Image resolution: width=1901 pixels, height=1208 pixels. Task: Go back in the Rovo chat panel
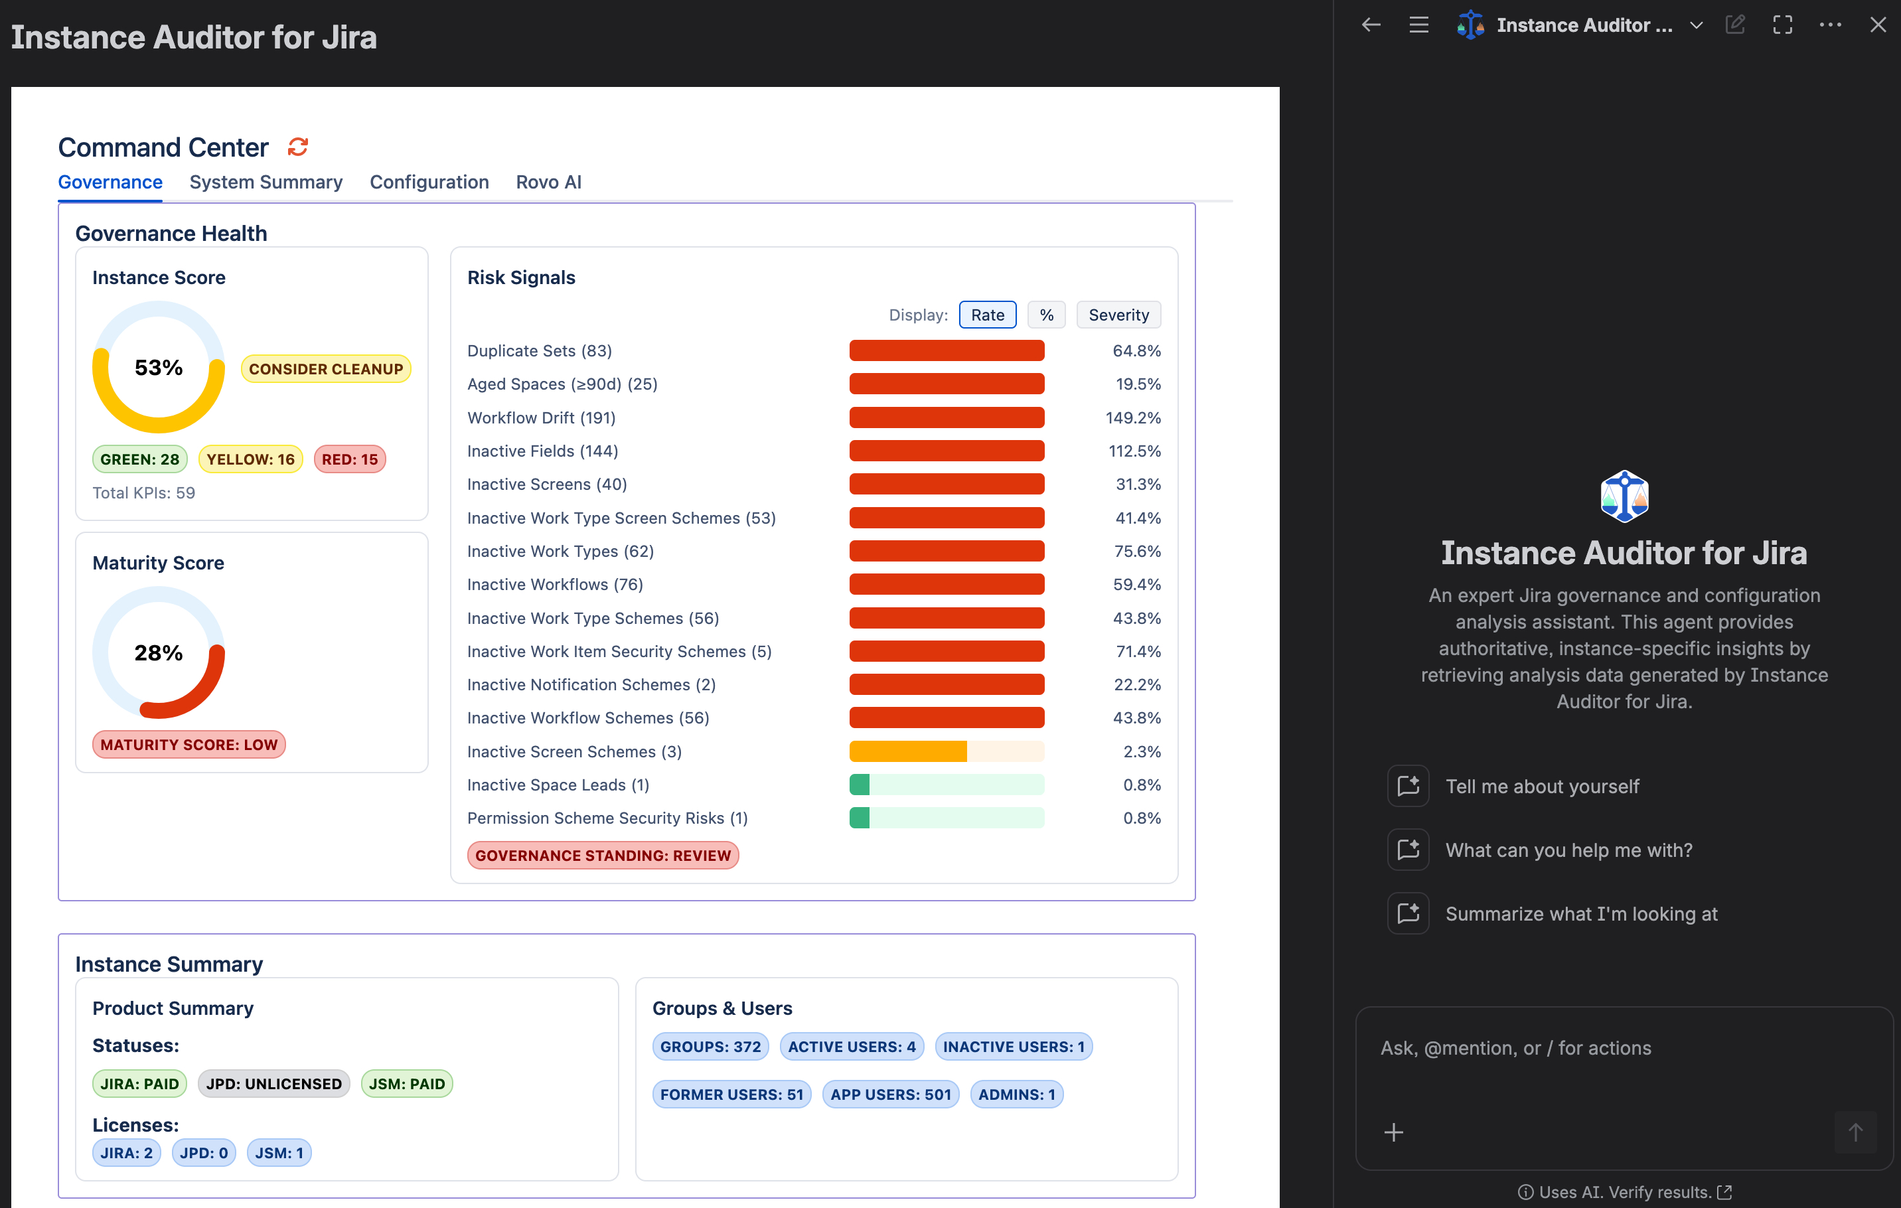tap(1371, 25)
